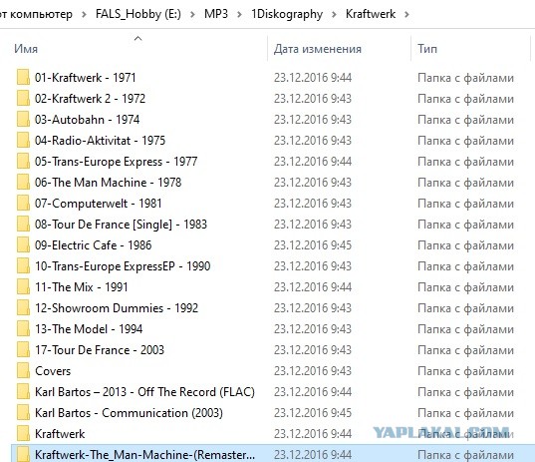Click folder icon of 13-The Model - 1994
Viewport: 535px width, 462px height.
tap(23, 328)
